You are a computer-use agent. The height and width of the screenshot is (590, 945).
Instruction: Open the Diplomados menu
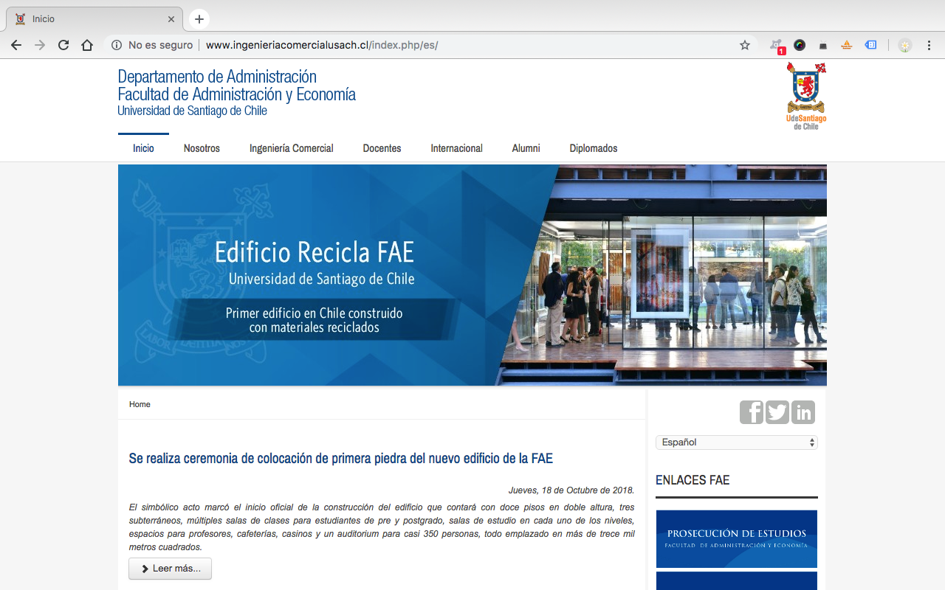coord(594,148)
